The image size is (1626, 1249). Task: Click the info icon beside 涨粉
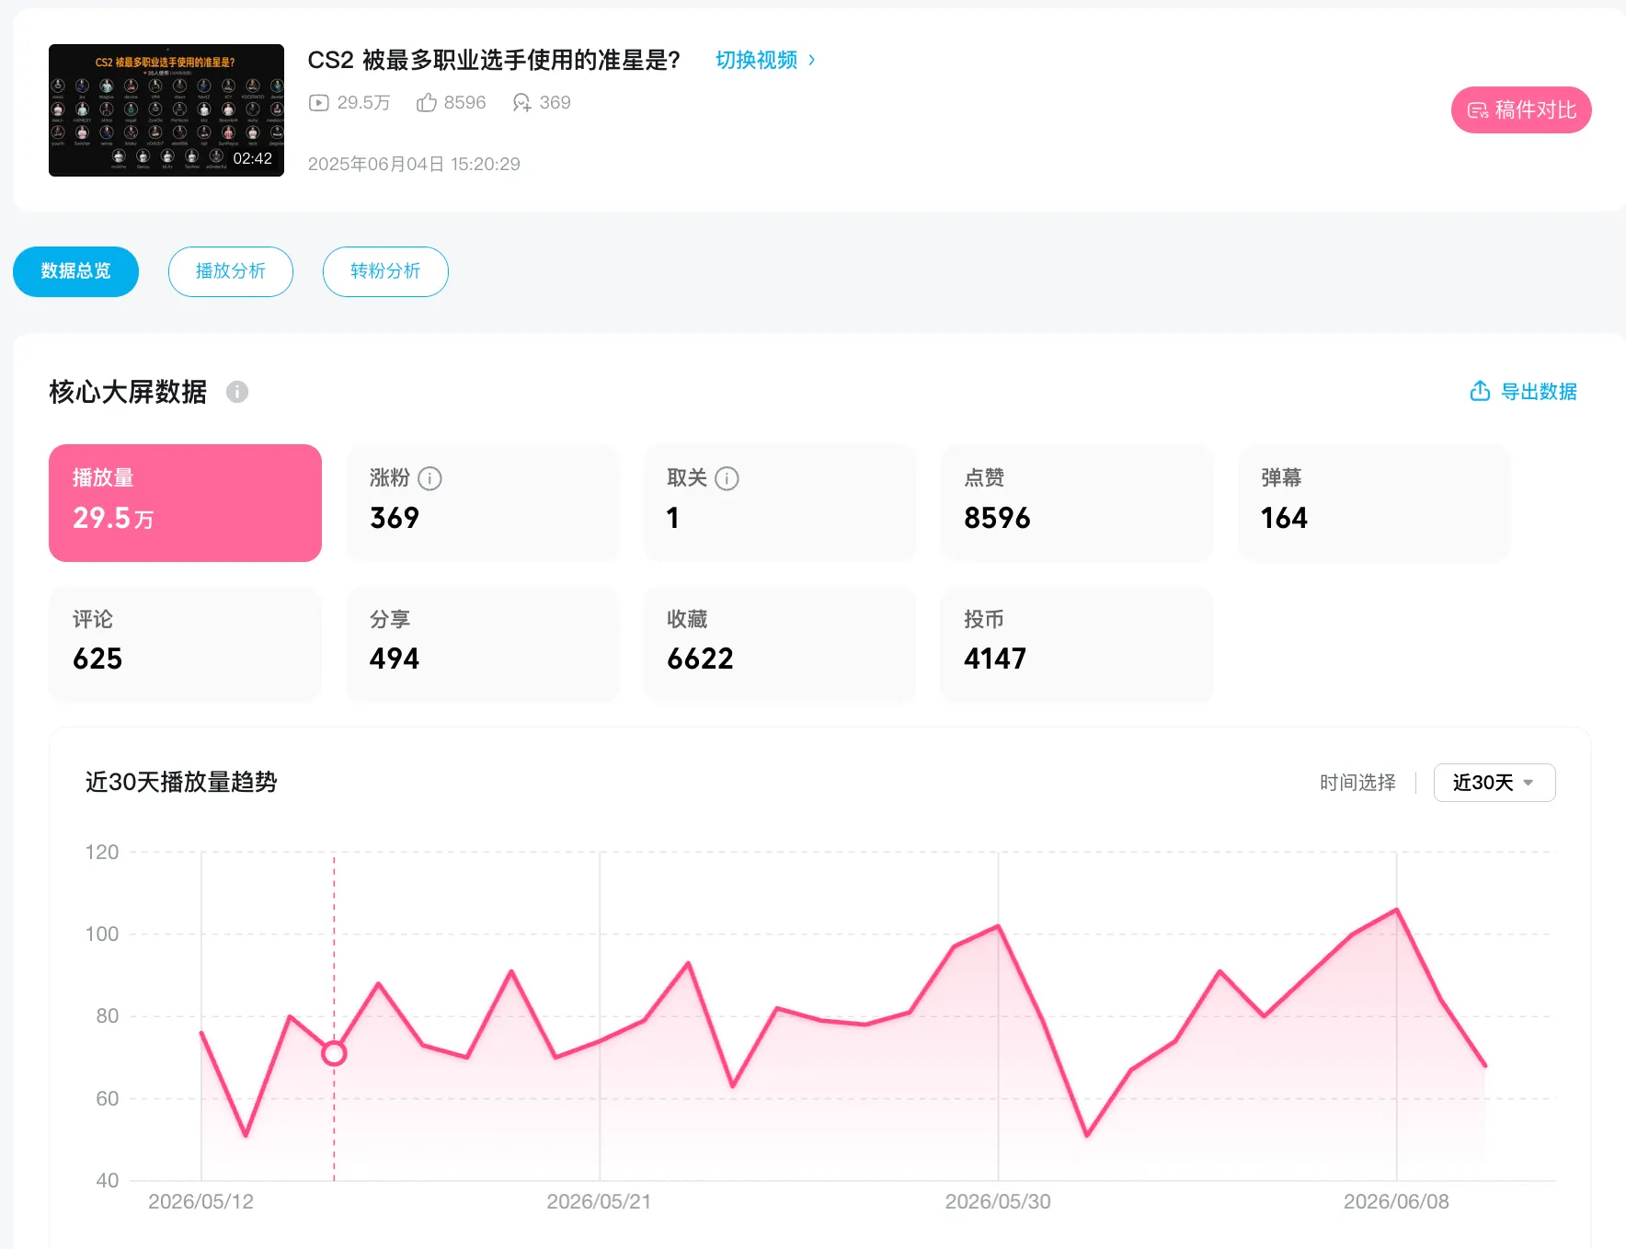click(x=429, y=478)
